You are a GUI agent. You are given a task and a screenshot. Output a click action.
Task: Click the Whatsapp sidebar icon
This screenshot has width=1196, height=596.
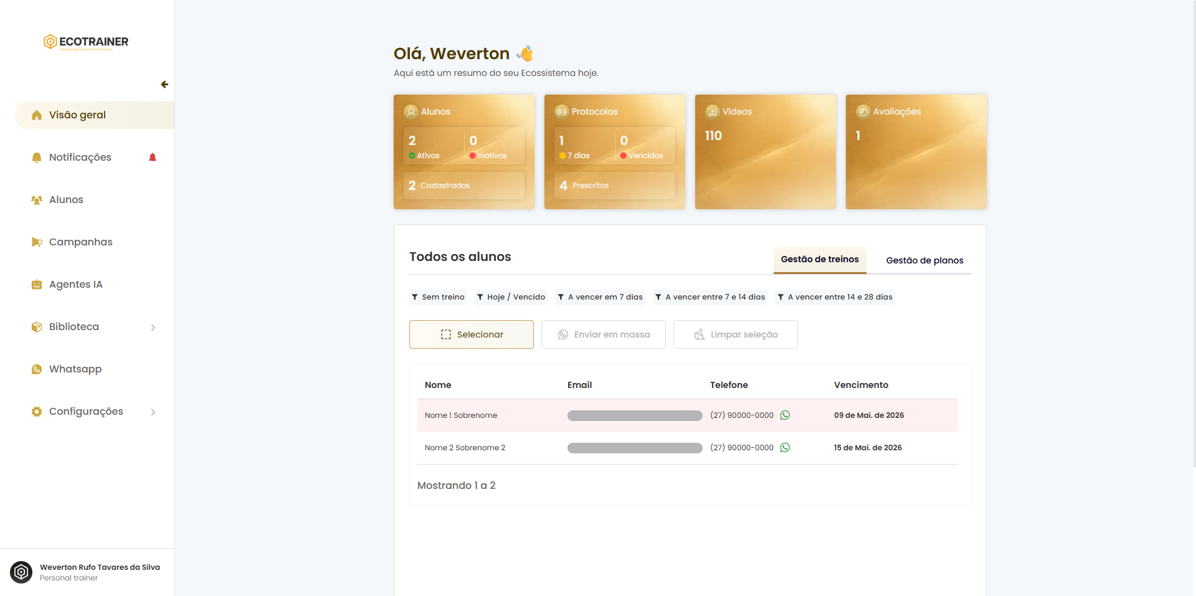pos(37,369)
